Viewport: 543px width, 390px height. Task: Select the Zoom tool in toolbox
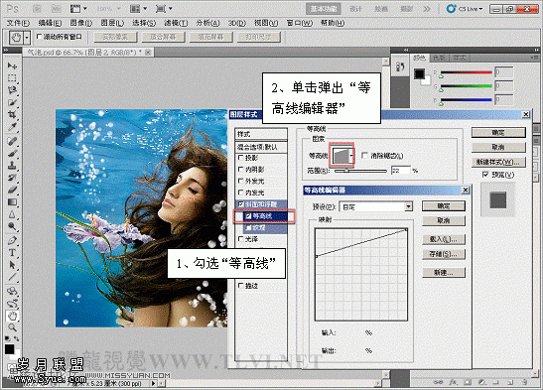[12, 327]
